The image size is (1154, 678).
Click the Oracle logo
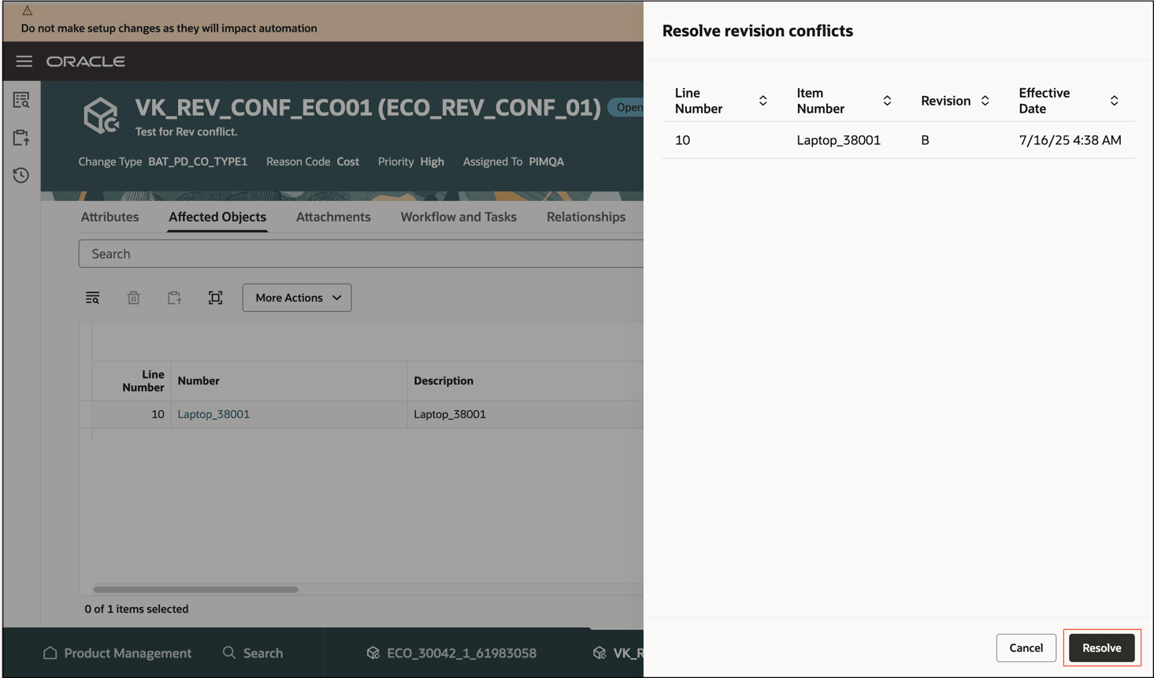click(86, 61)
